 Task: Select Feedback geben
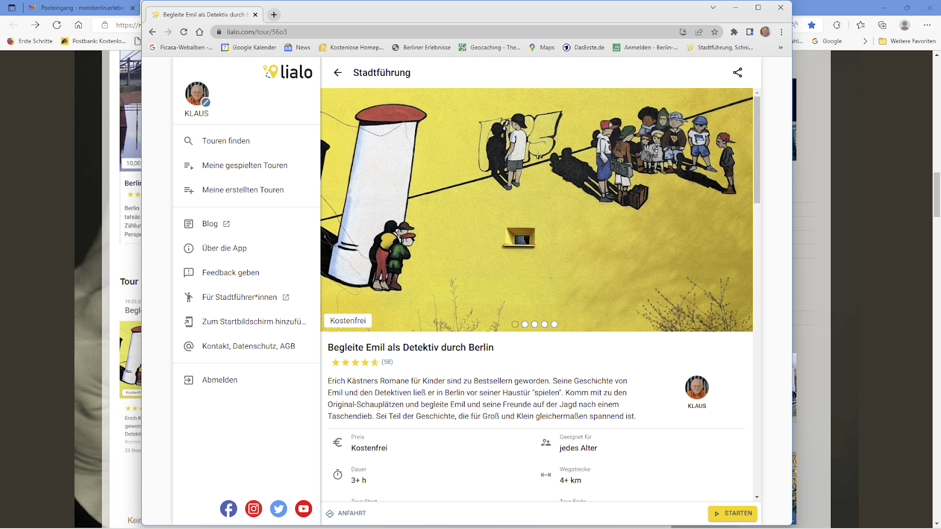246,273
